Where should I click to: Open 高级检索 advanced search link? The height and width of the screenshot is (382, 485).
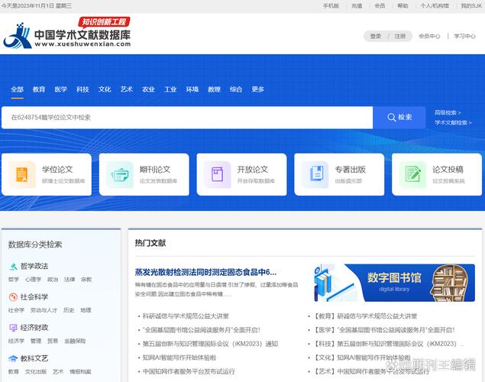coord(448,112)
